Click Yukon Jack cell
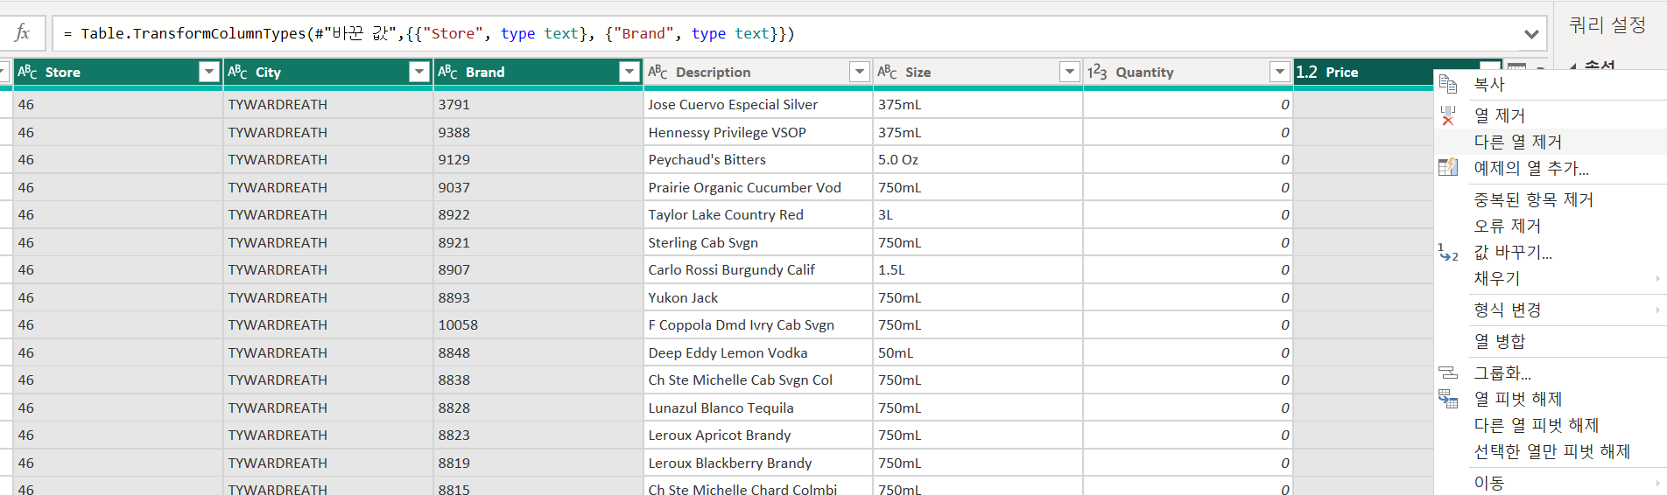The height and width of the screenshot is (495, 1667). (x=758, y=297)
